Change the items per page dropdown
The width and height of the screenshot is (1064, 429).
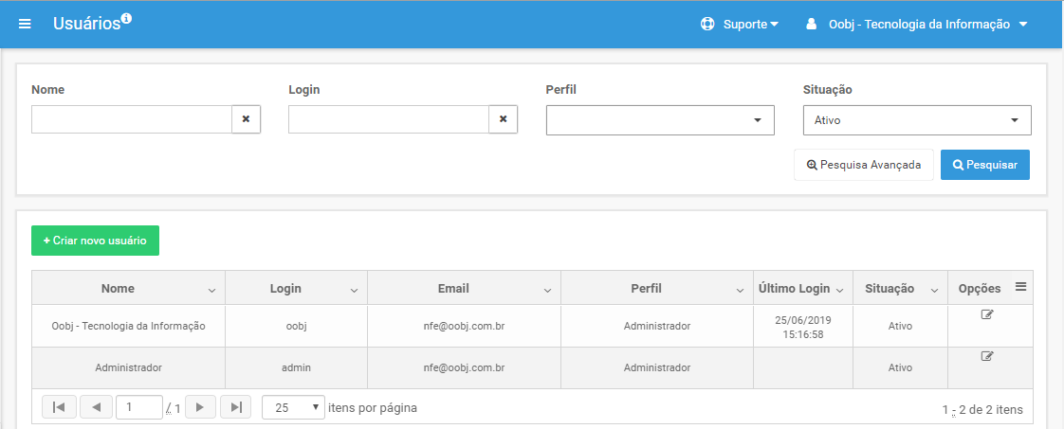coord(293,407)
